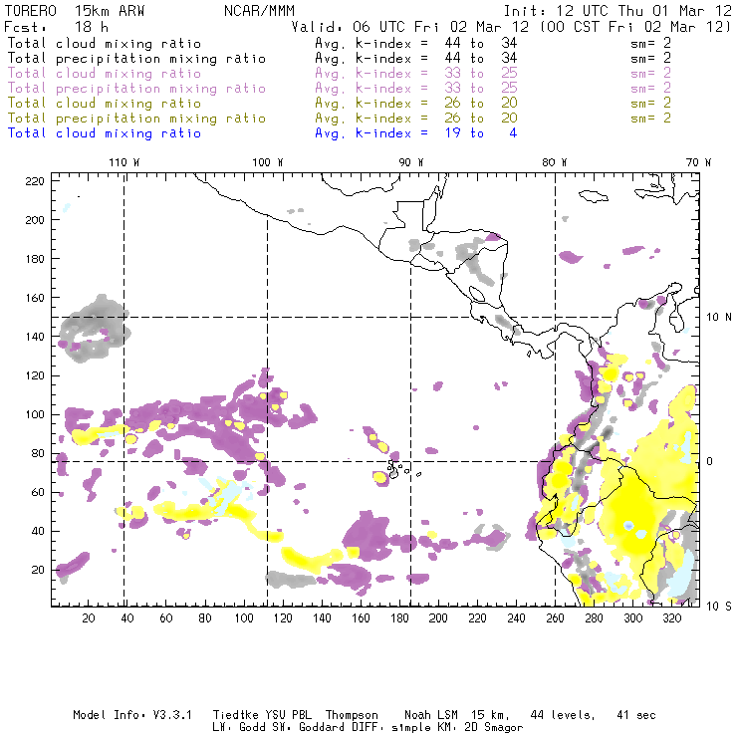
Task: Click the "Init: 12 UTC Thu 01 Mar 12" text
Action: (617, 11)
